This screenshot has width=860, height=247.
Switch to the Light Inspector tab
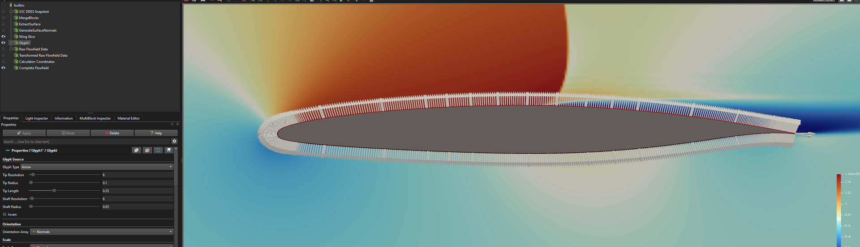point(36,118)
